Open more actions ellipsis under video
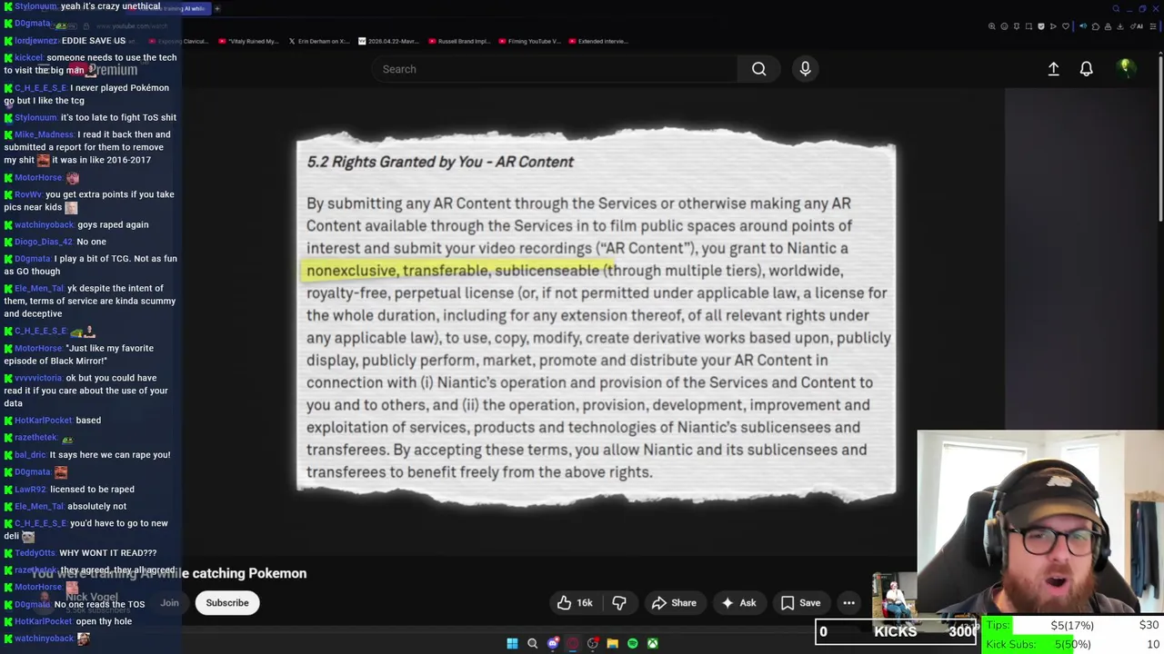Screen dimensions: 1164x654 [848, 603]
